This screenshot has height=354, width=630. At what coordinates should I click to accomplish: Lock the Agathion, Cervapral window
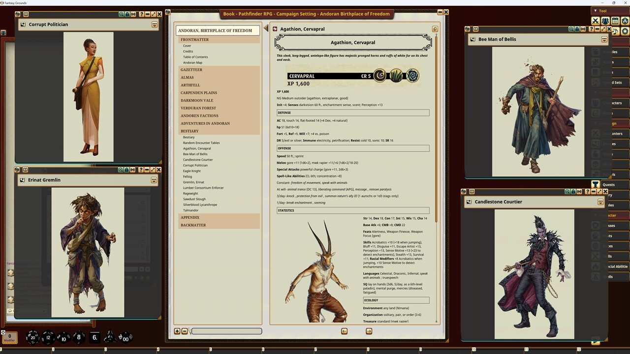435,29
